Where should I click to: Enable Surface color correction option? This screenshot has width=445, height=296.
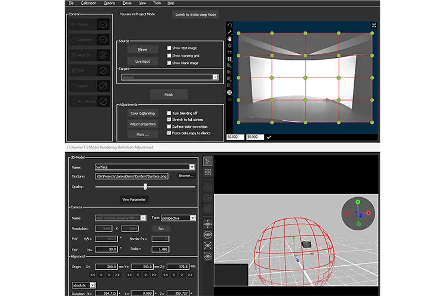169,126
